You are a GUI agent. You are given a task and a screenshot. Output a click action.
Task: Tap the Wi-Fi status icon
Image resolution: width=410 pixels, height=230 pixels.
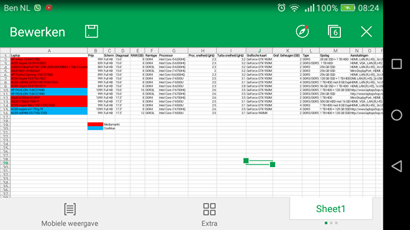coord(294,8)
